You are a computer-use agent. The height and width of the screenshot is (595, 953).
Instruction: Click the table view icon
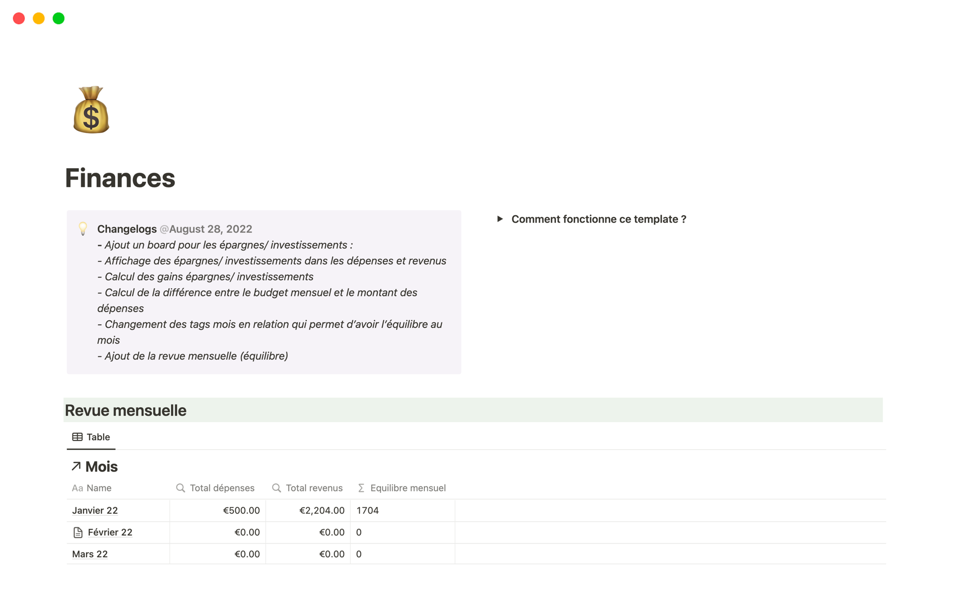tap(77, 437)
